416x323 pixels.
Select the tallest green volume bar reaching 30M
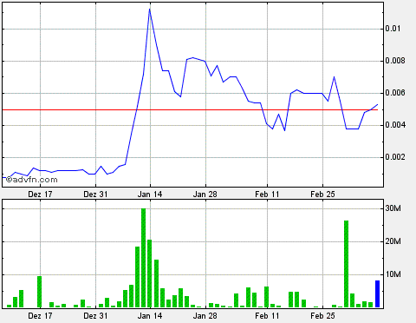pyautogui.click(x=143, y=258)
